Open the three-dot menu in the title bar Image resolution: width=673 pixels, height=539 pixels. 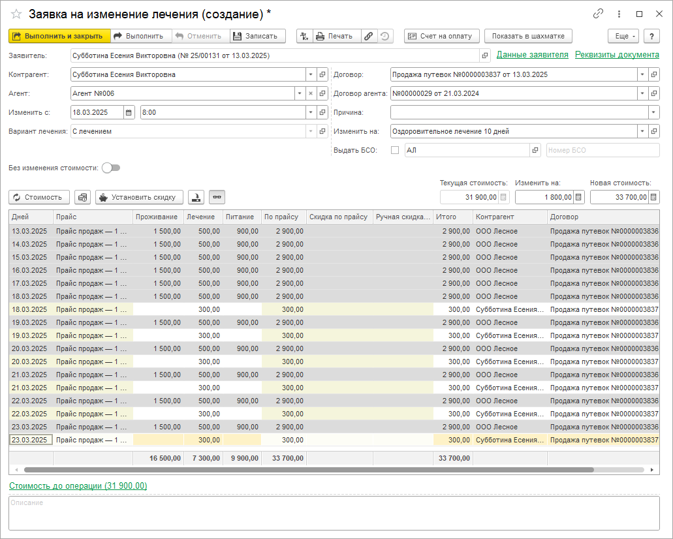point(619,14)
